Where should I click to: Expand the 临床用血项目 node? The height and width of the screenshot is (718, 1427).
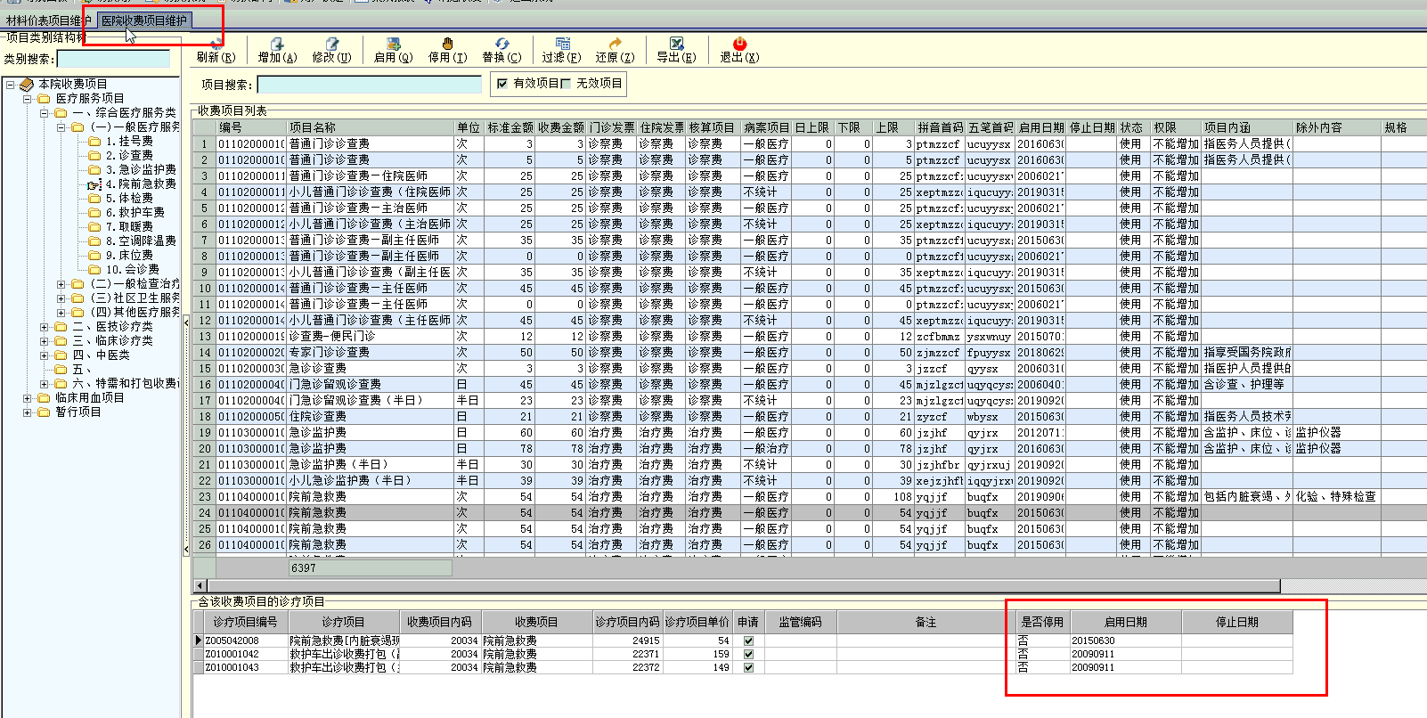click(x=27, y=398)
